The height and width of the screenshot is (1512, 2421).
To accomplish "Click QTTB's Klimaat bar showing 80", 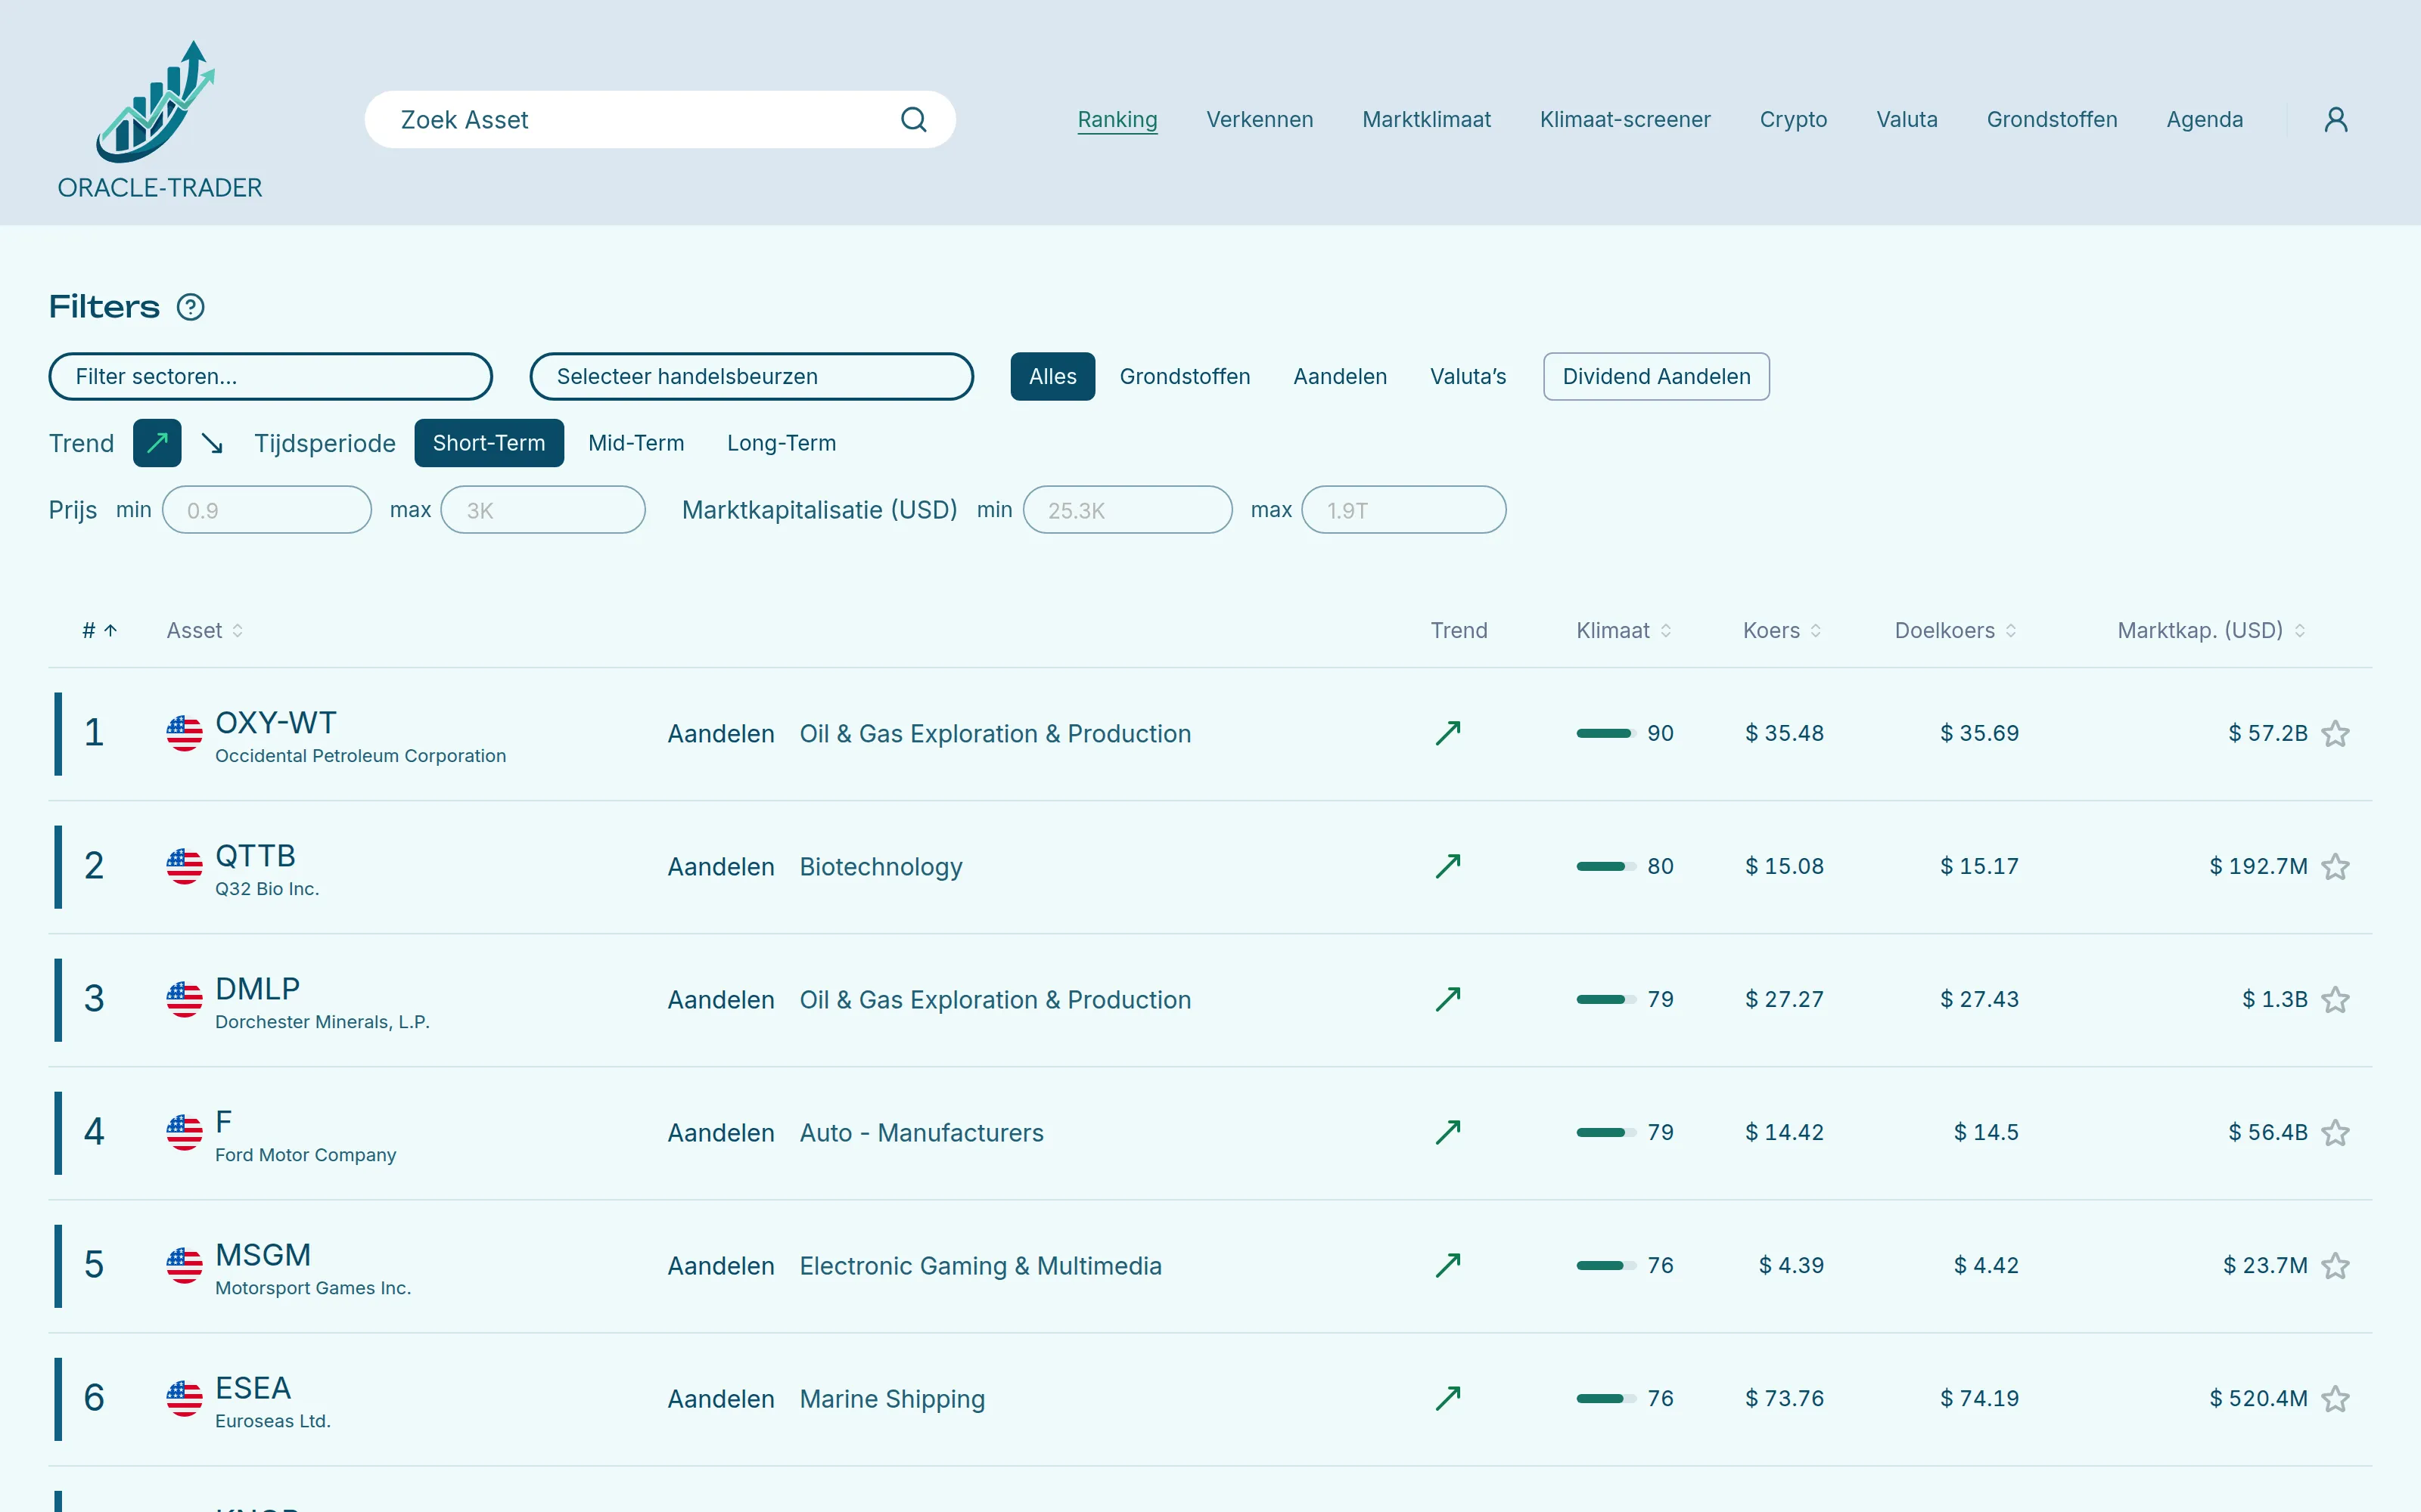I will (x=1605, y=867).
